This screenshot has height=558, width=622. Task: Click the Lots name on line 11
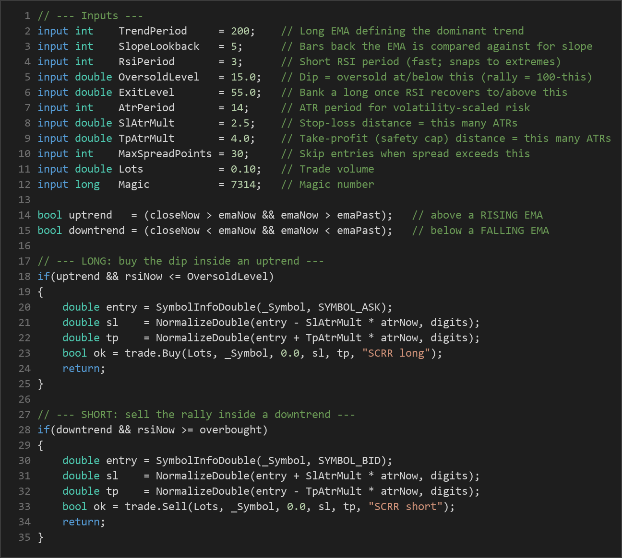click(131, 169)
